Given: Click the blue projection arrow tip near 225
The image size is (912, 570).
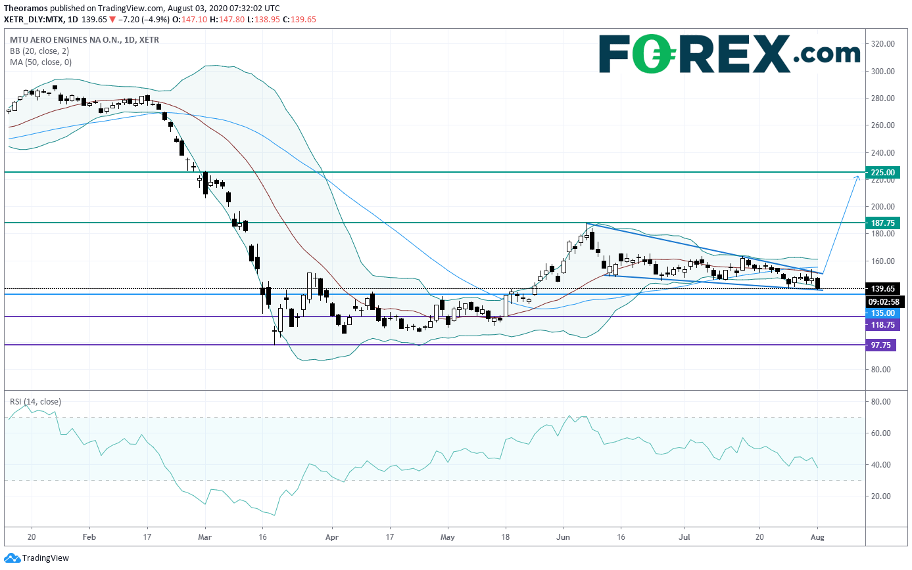Looking at the screenshot, I should coord(857,177).
